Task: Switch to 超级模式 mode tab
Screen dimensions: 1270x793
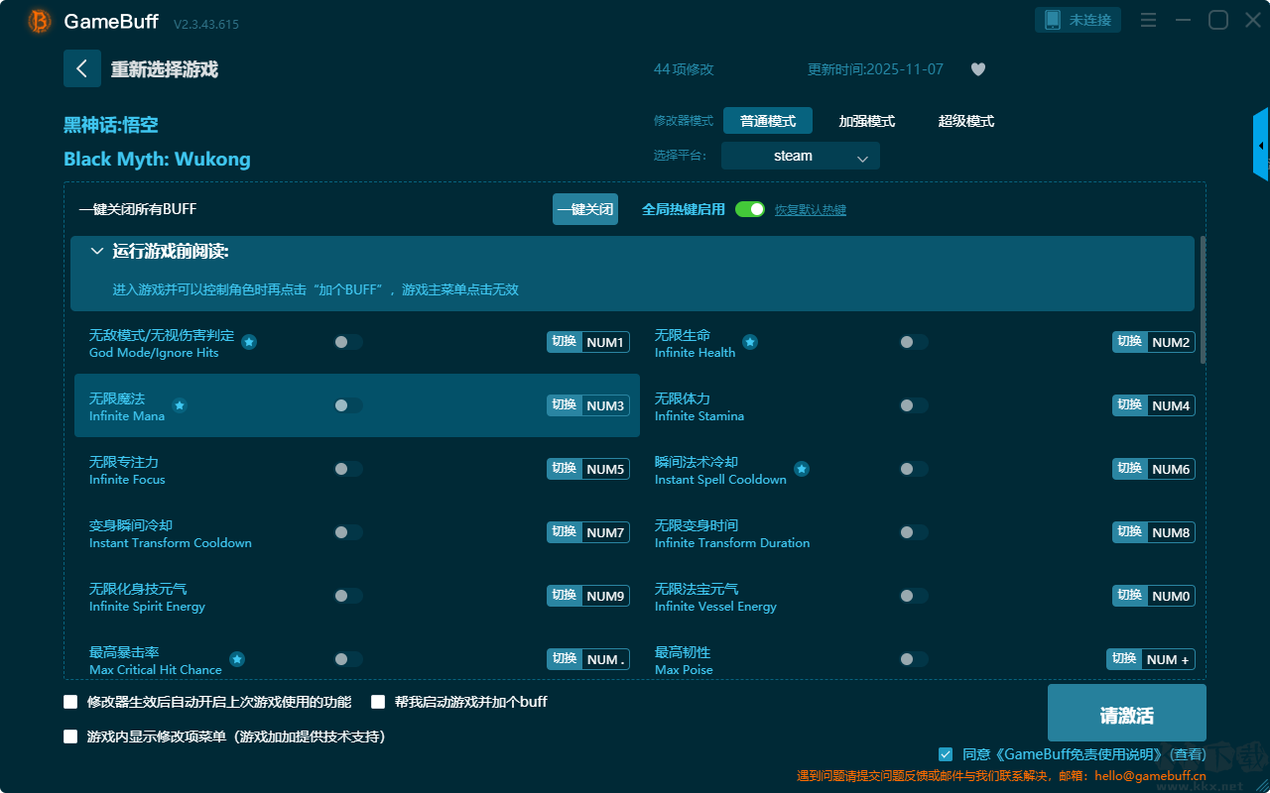Action: click(x=966, y=121)
